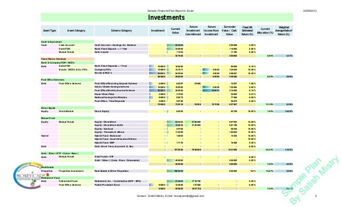
Task: Select the Equity - Diversified scheme cell
Action: (x=121, y=122)
